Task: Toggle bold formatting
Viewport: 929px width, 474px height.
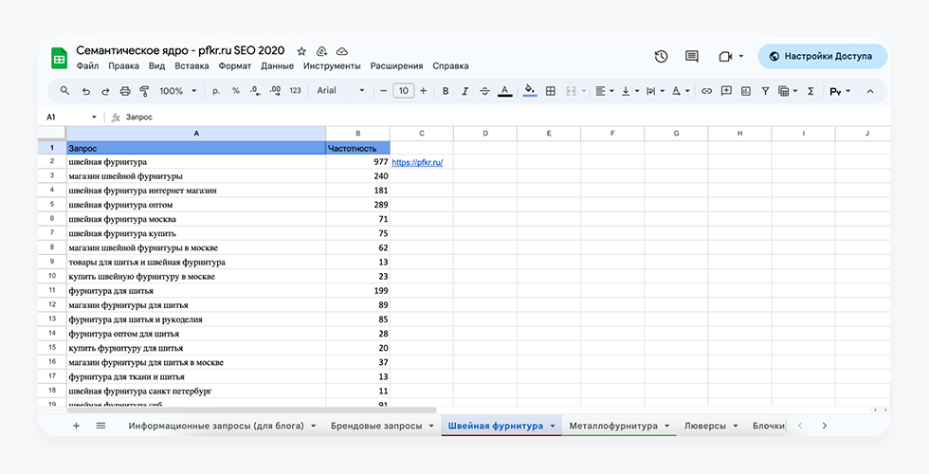Action: click(x=443, y=91)
